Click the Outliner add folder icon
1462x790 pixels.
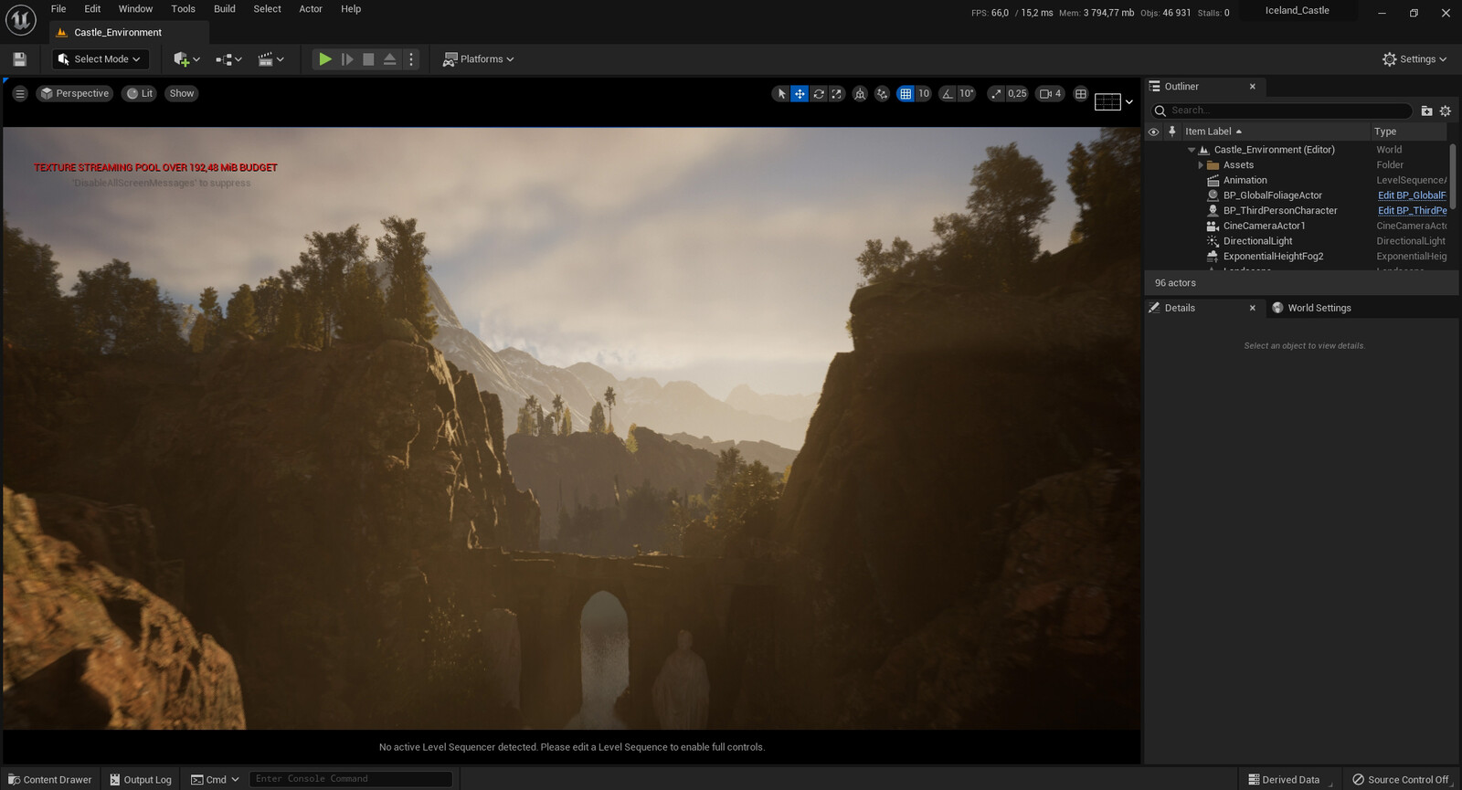pyautogui.click(x=1426, y=111)
